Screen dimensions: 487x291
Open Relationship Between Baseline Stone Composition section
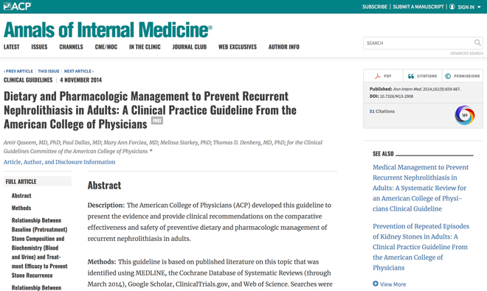(39, 248)
